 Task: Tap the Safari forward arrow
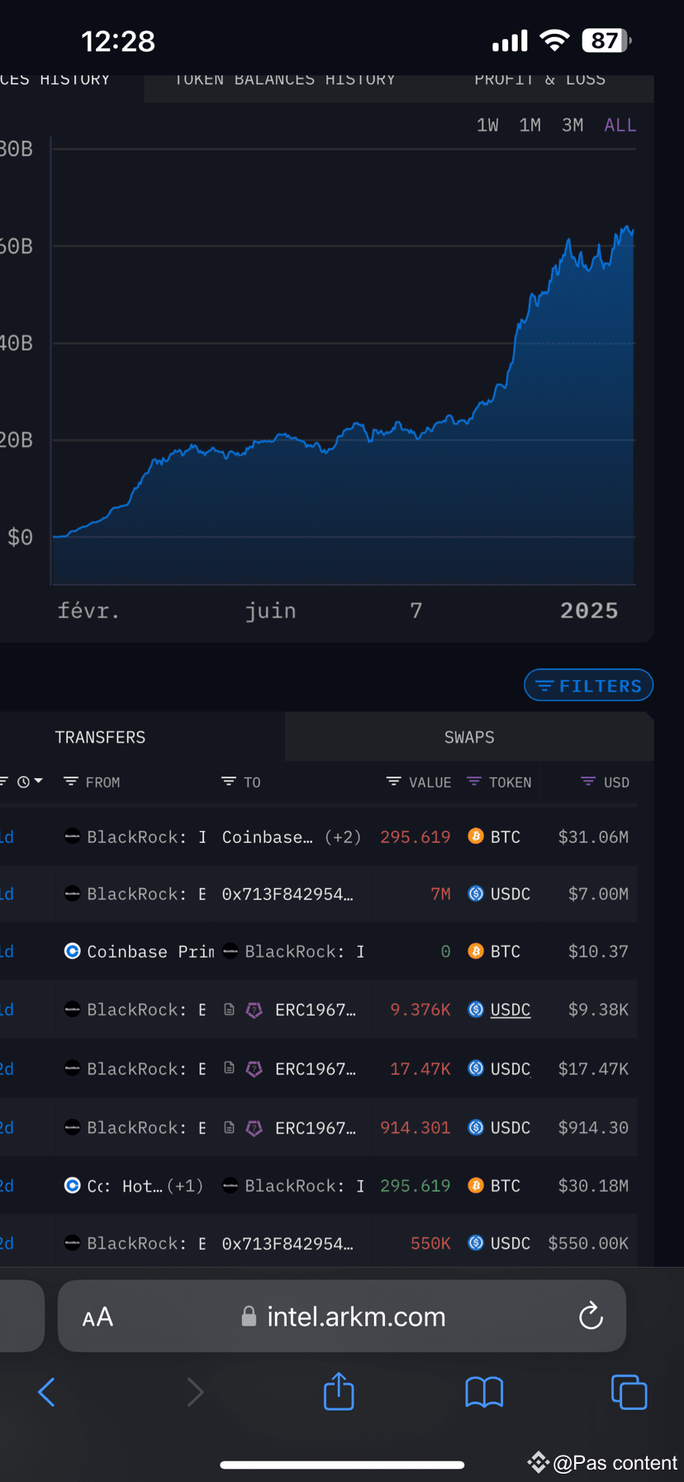pos(195,1392)
